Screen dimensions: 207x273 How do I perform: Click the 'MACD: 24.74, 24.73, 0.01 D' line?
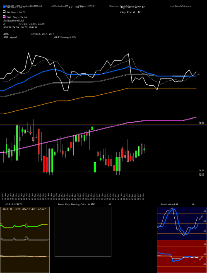tap(20, 27)
